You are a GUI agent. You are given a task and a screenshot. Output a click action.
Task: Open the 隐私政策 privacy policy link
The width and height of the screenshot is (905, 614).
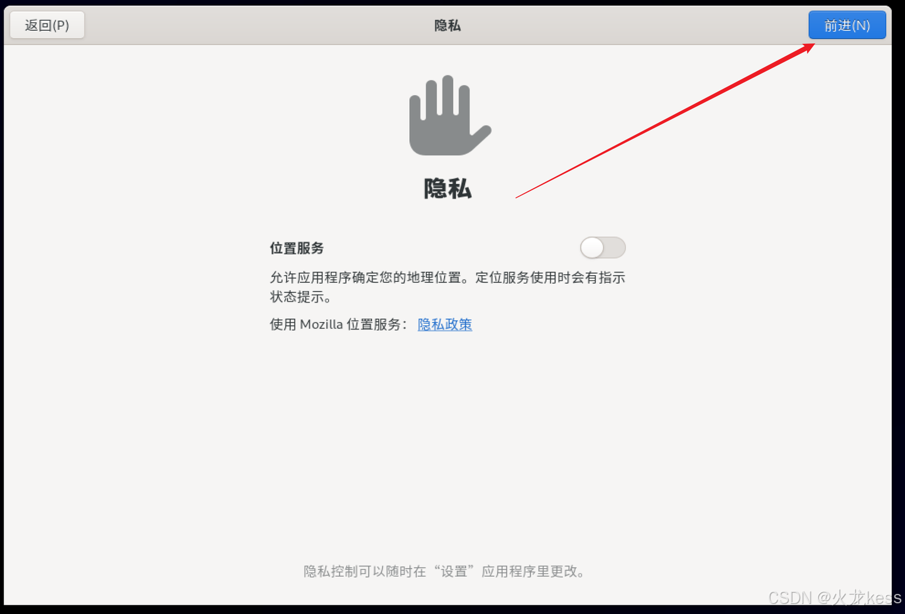click(x=445, y=325)
